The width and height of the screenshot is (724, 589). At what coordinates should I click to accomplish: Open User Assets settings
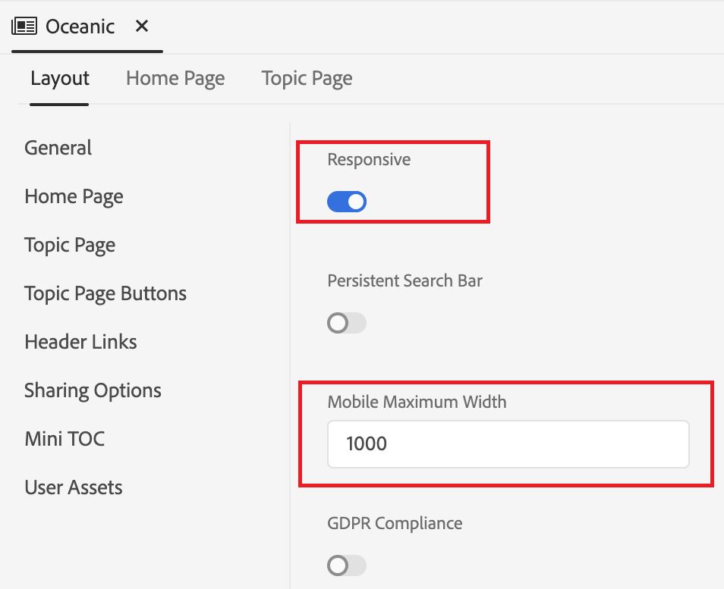tap(73, 487)
